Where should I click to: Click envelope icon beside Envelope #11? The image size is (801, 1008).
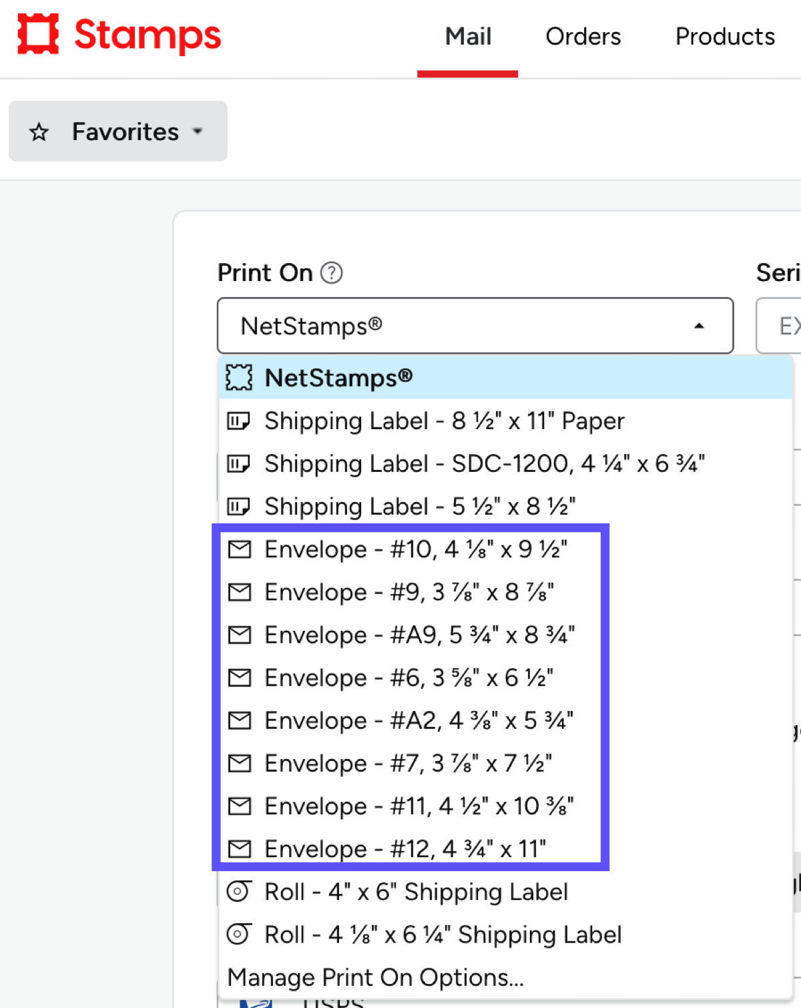coord(239,806)
